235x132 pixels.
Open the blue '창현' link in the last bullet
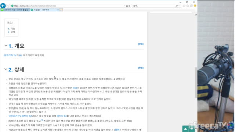117,130
